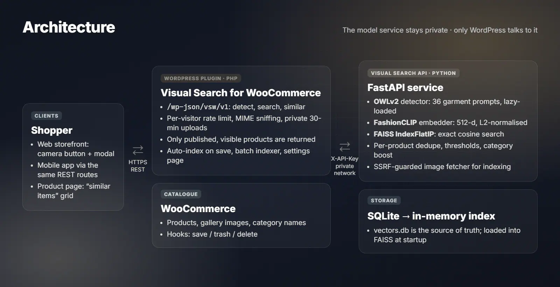560x287 pixels.
Task: Click the "Architecture" slide title
Action: [69, 27]
